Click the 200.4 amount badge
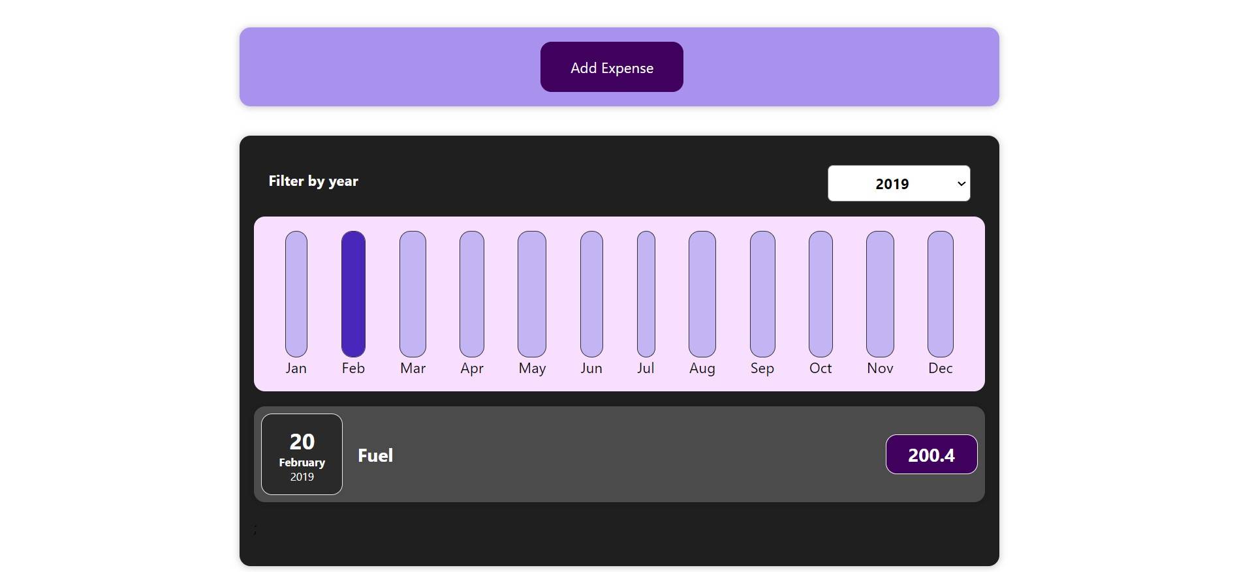The width and height of the screenshot is (1235, 572). (931, 455)
